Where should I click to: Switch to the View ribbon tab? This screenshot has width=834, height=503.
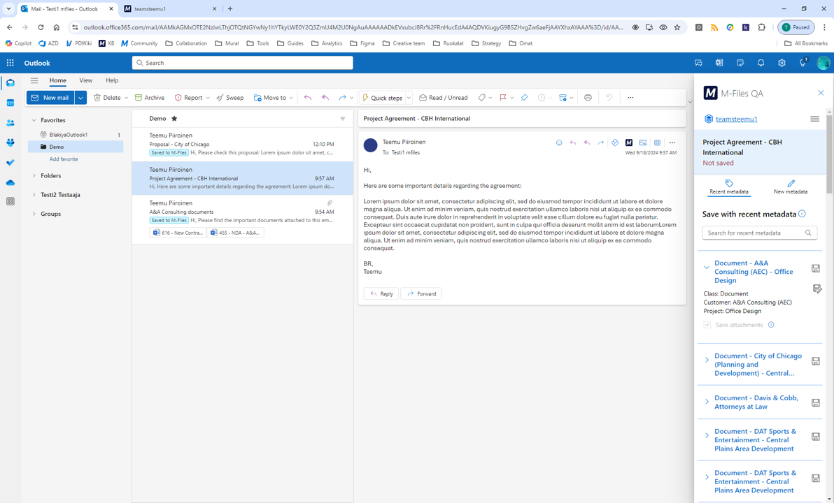(x=85, y=81)
